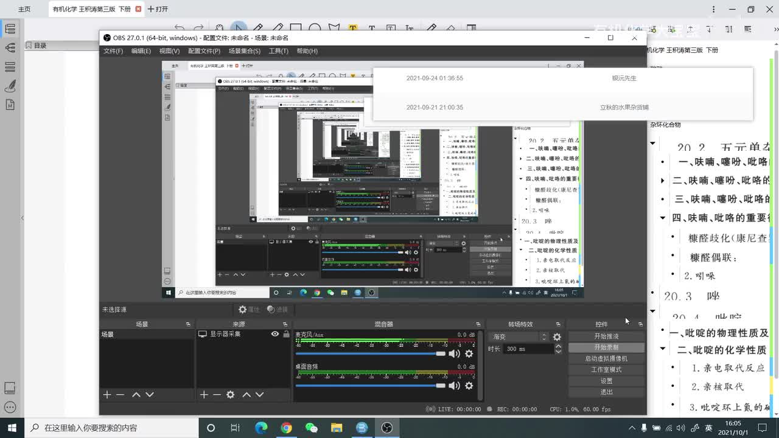This screenshot has height=438, width=779.
Task: Close the 有机化学 王积涛第三版 下册 tab
Action: [139, 9]
